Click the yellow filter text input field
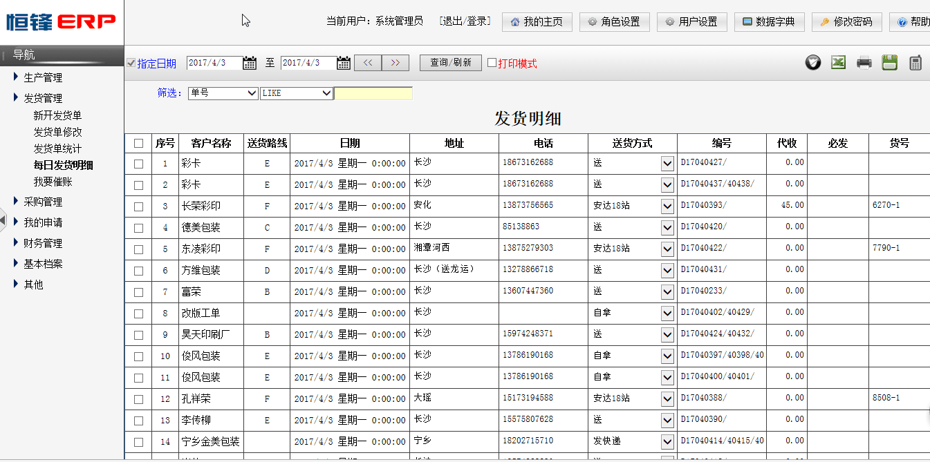This screenshot has height=462, width=930. (373, 93)
